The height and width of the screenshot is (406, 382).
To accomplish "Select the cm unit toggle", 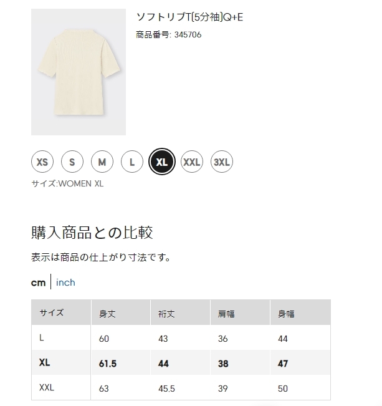I will coord(38,283).
